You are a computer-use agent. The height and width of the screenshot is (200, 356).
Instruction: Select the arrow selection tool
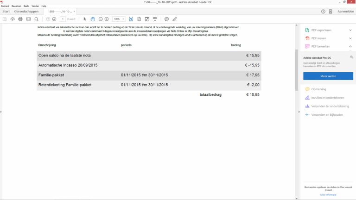point(84,19)
